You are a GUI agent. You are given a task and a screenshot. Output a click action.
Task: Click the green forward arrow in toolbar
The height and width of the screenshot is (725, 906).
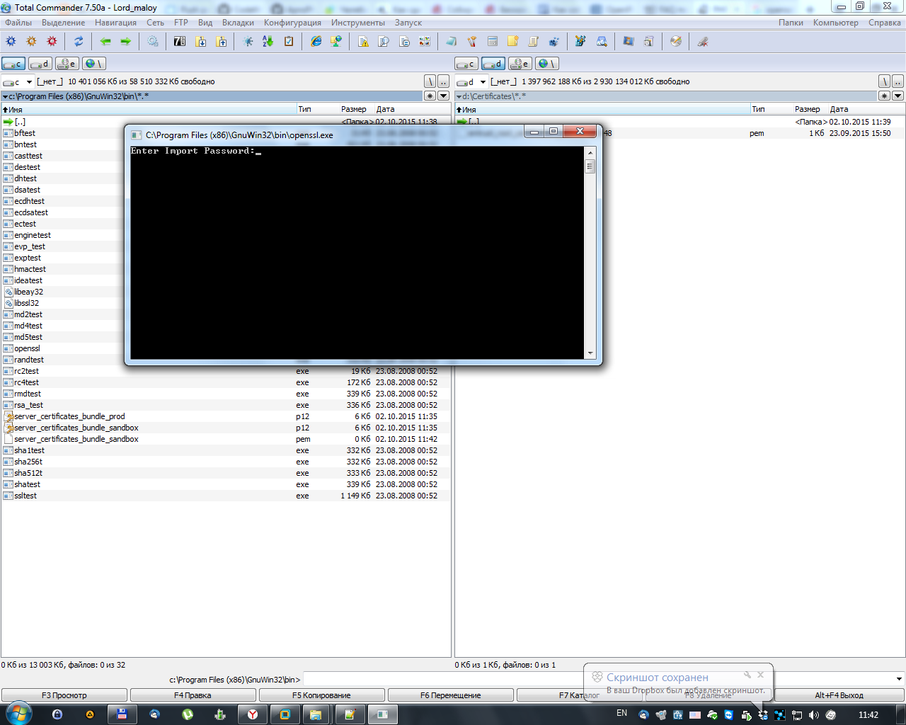pyautogui.click(x=126, y=42)
